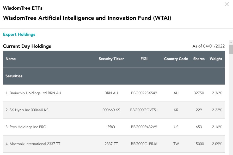Select the Pros Holdings Inc row name

pos(26,127)
